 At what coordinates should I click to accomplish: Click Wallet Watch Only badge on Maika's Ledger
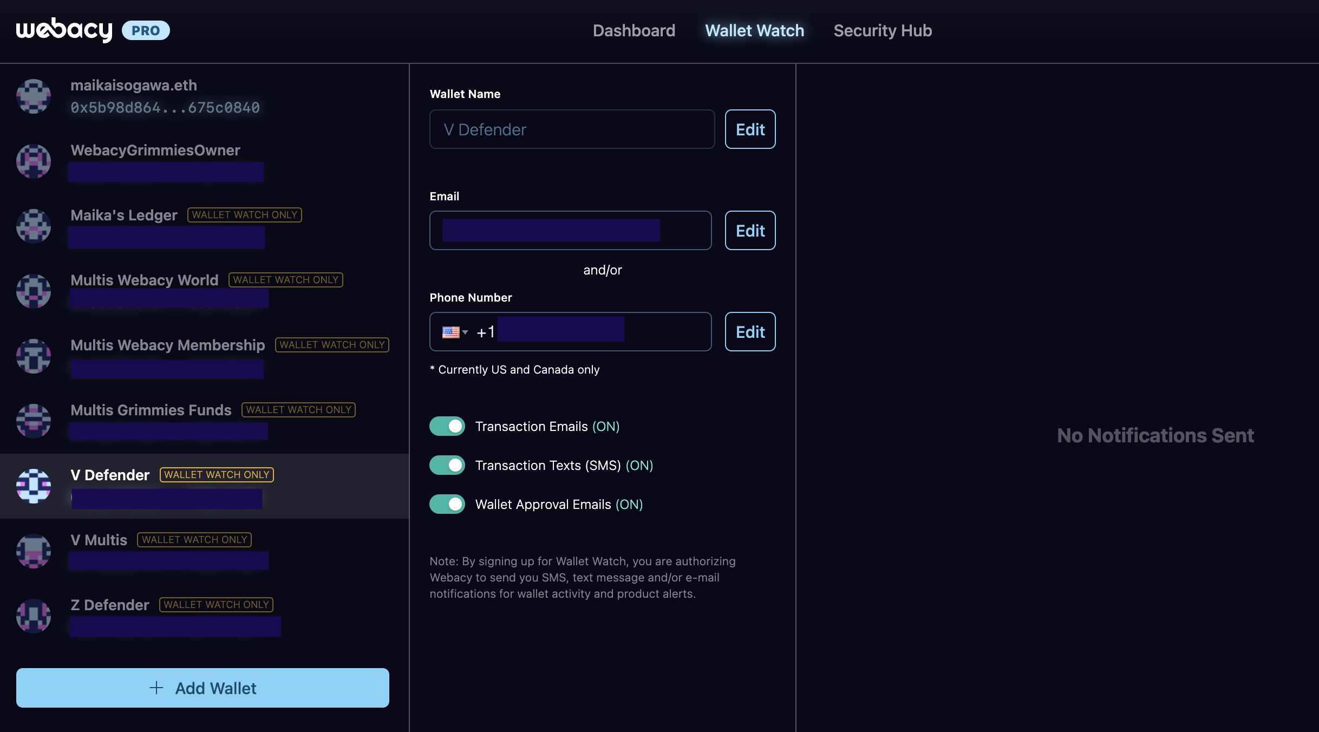[245, 215]
